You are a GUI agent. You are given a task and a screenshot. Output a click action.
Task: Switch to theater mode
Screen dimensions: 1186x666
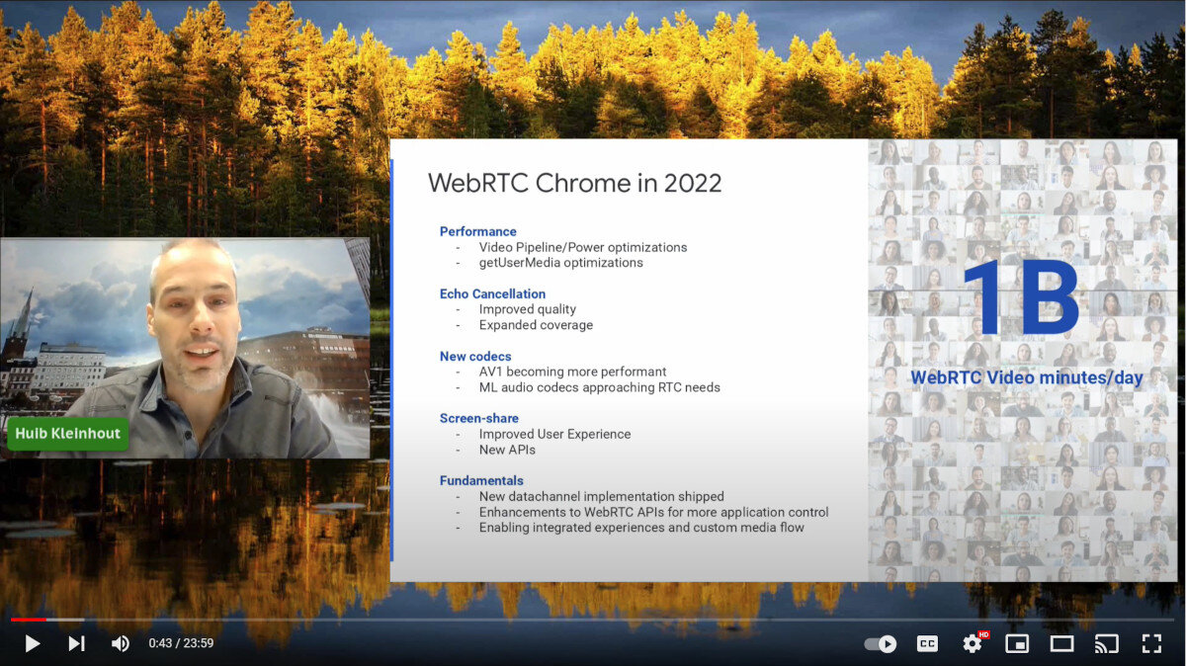coord(1061,643)
